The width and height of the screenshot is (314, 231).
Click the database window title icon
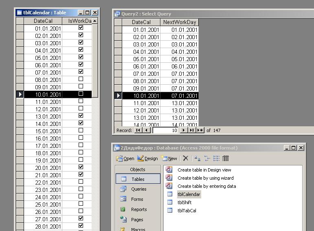pyautogui.click(x=116, y=148)
